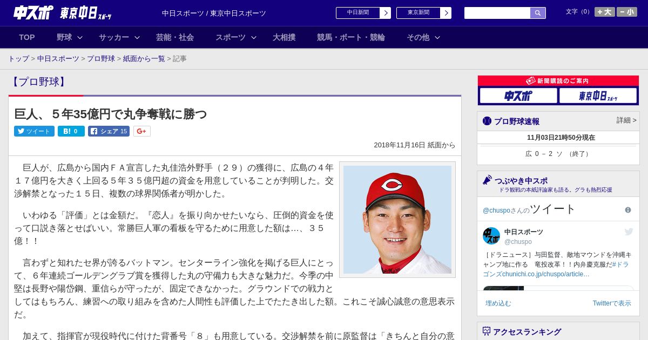Viewport: 648px width, 340px height.
Task: Click Twitterで表示 link
Action: coord(612,303)
